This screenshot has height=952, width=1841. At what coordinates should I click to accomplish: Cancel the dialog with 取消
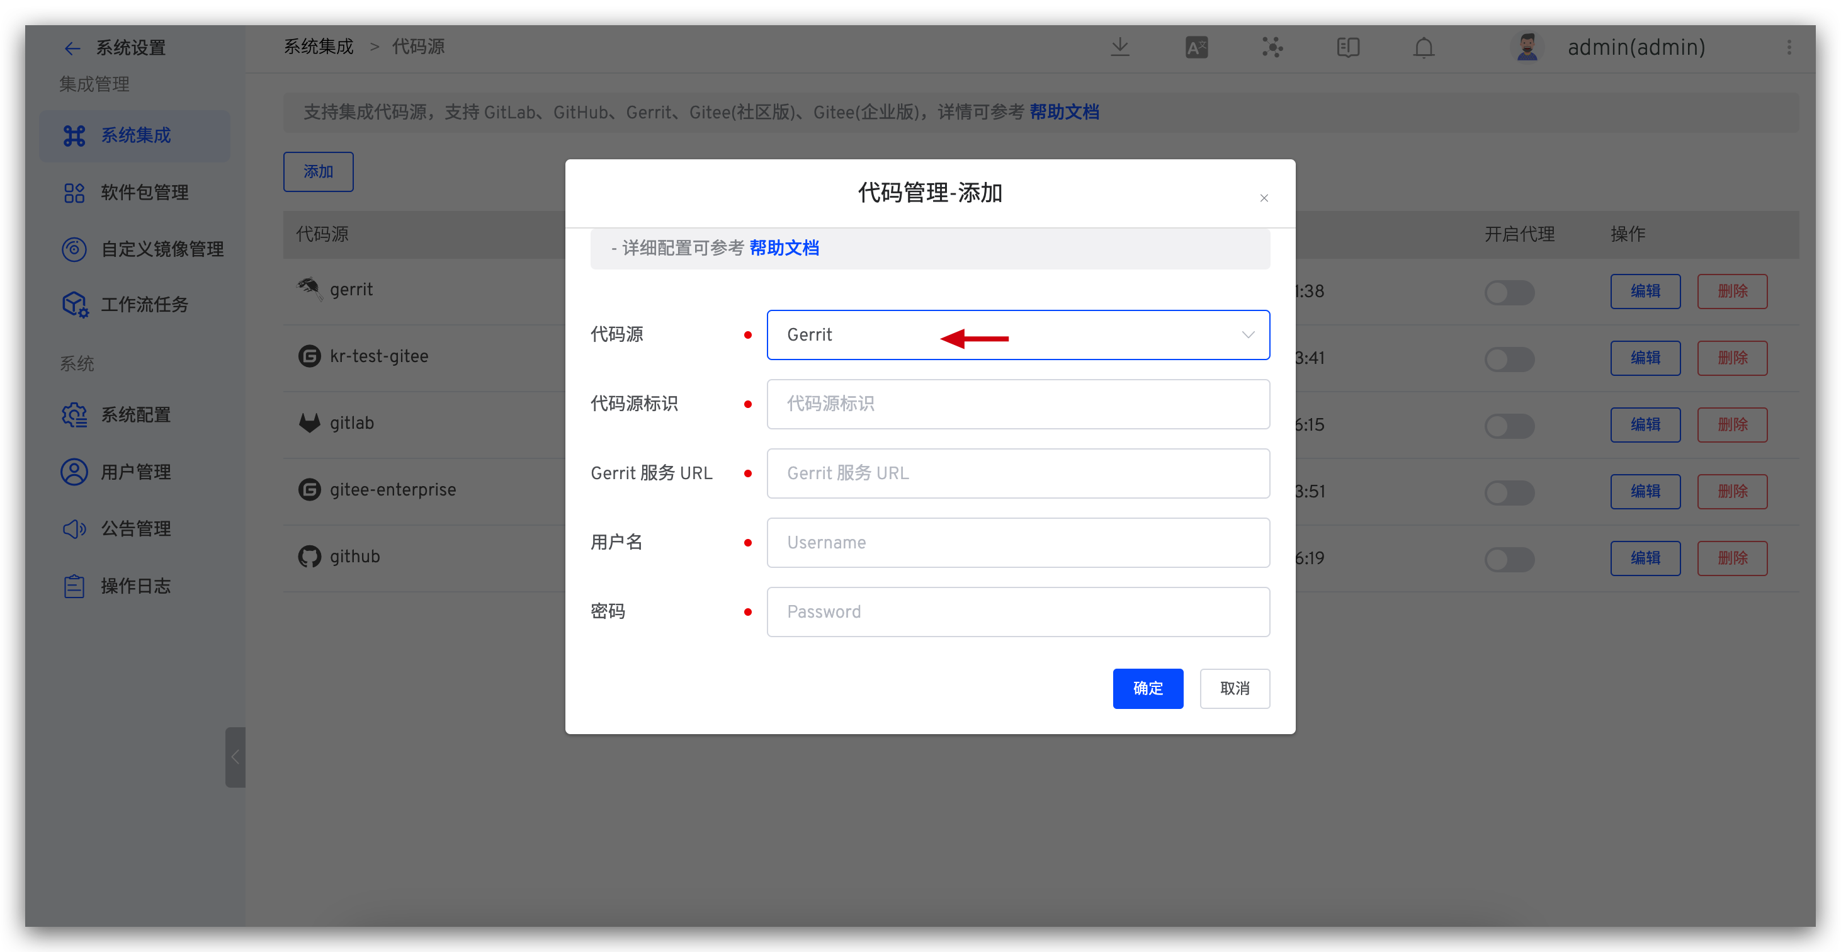[1234, 688]
